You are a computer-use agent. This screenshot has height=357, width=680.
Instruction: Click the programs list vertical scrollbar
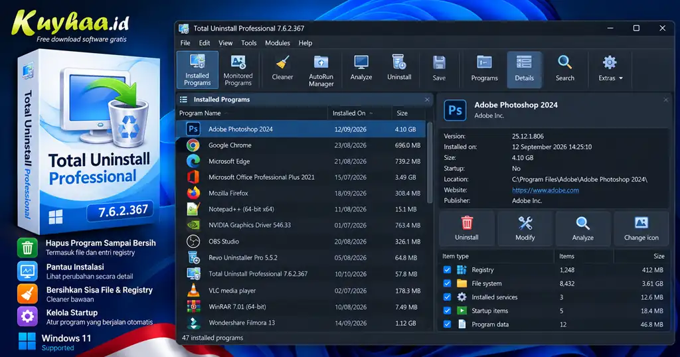click(x=430, y=163)
